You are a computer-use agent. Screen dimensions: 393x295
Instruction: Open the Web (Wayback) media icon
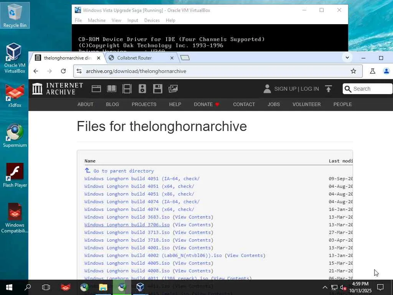[96, 89]
